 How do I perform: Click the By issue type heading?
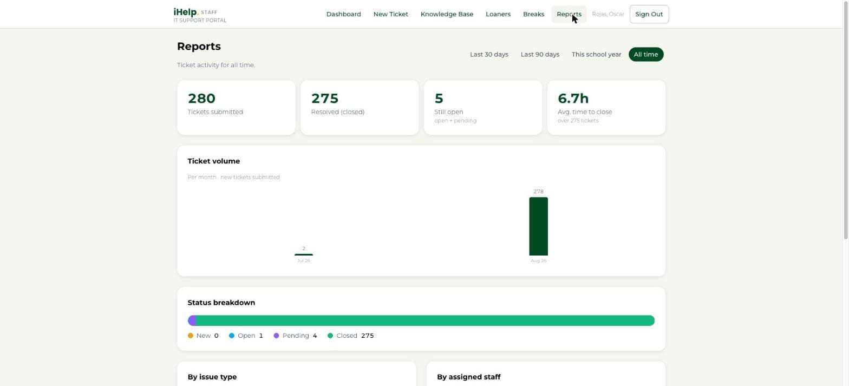pyautogui.click(x=212, y=377)
